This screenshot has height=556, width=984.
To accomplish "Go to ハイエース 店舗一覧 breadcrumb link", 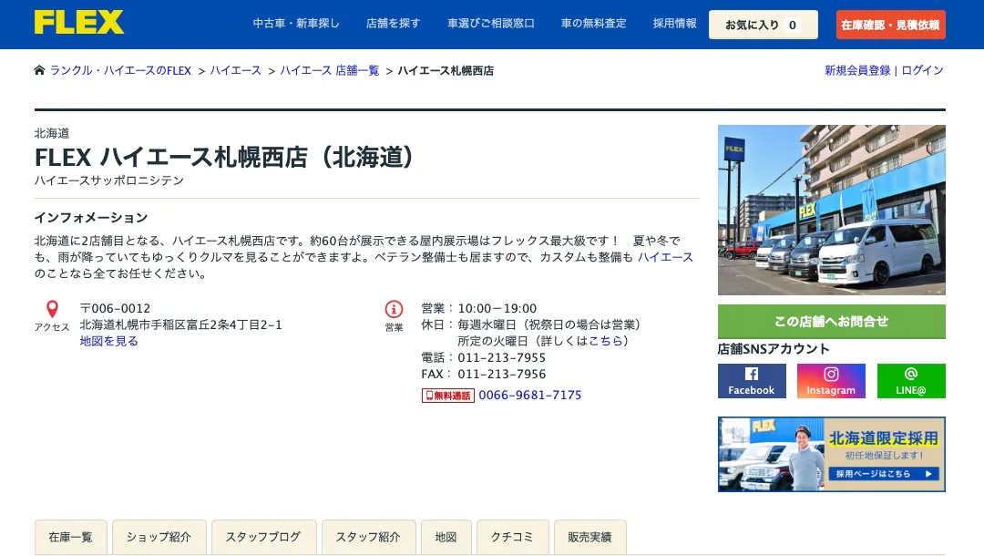I will pos(330,70).
